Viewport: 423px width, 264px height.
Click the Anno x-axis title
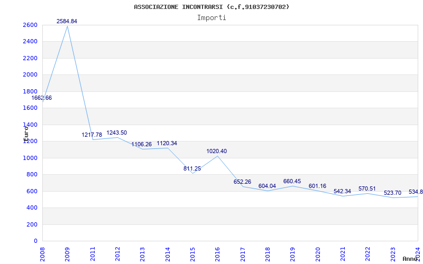coord(411,259)
